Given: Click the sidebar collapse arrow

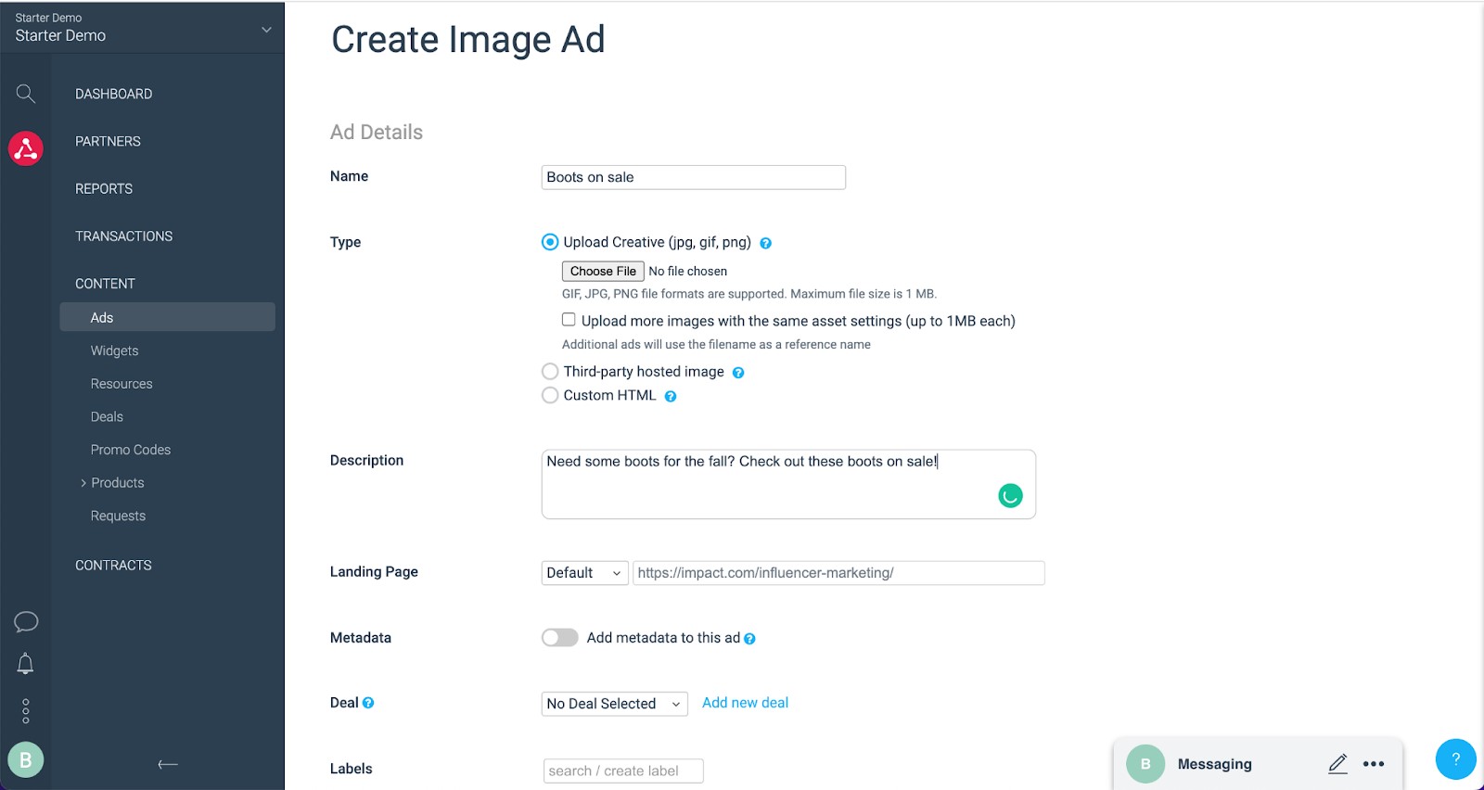Looking at the screenshot, I should 167,764.
